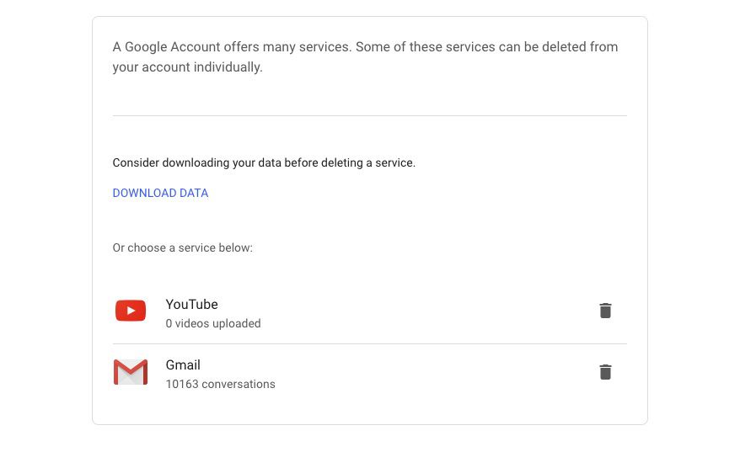Click the Gmail envelope logo
740x452 pixels.
[131, 372]
